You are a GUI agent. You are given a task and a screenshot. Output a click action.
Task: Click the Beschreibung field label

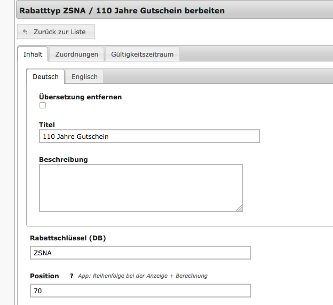tap(63, 159)
